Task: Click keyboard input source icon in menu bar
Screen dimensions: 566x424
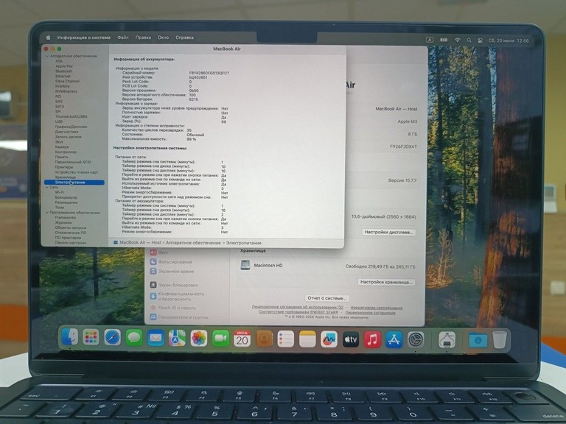Action: 429,40
